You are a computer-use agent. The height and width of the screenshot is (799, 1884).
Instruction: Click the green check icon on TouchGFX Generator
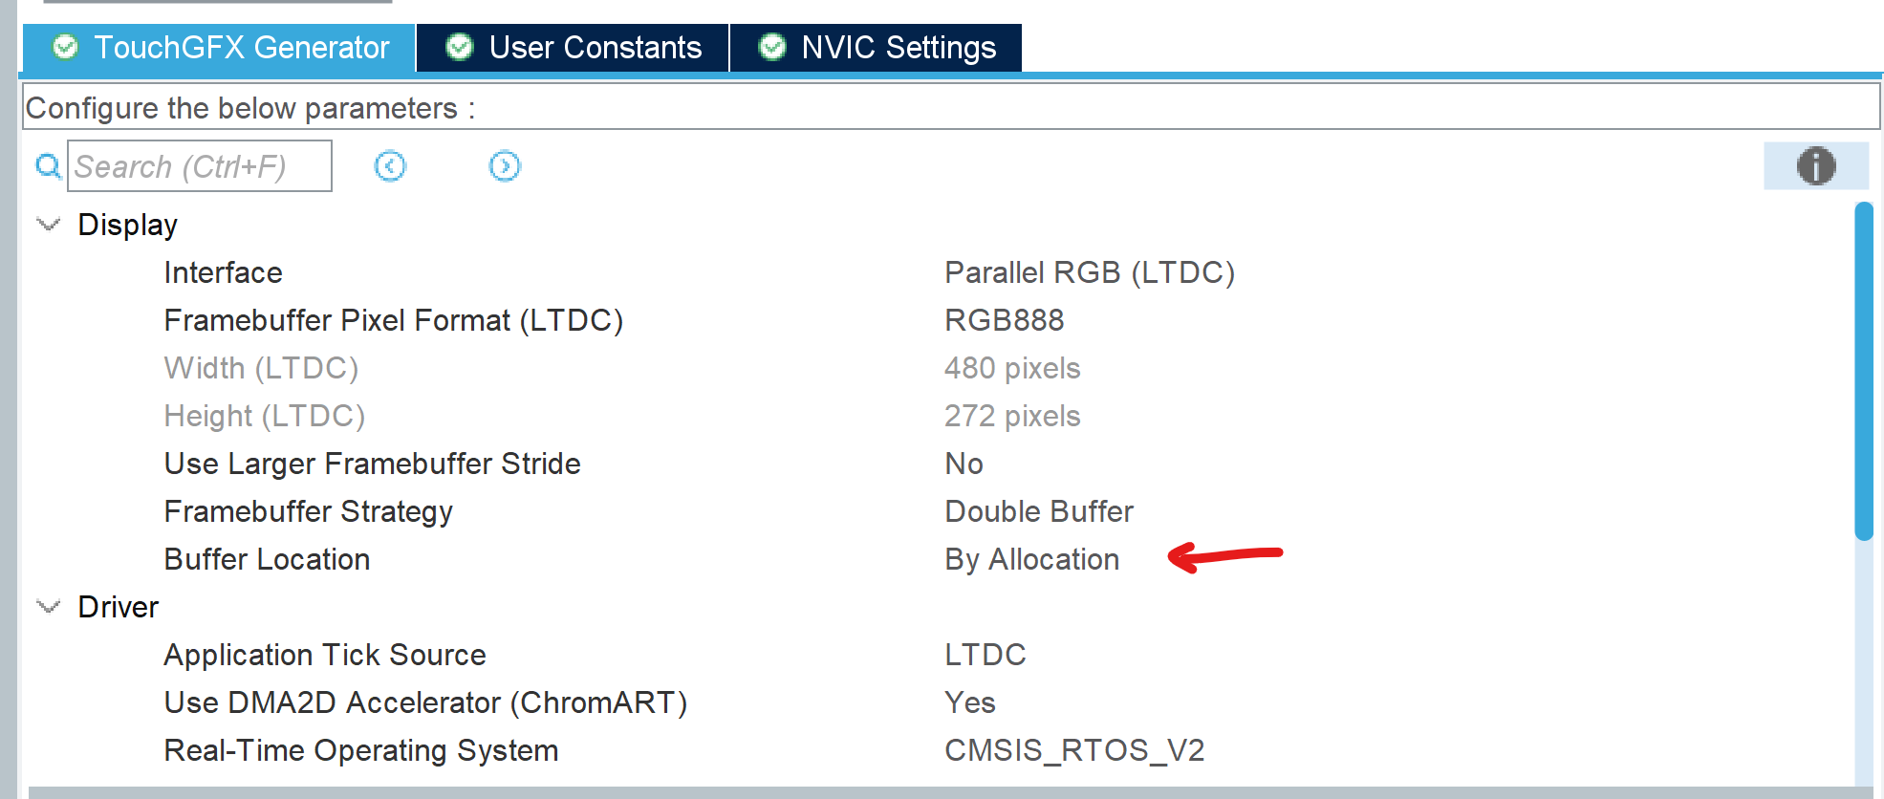click(x=65, y=48)
